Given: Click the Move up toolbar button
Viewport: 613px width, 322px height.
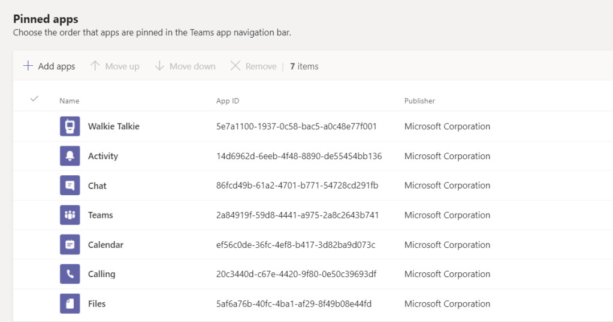Looking at the screenshot, I should (114, 66).
